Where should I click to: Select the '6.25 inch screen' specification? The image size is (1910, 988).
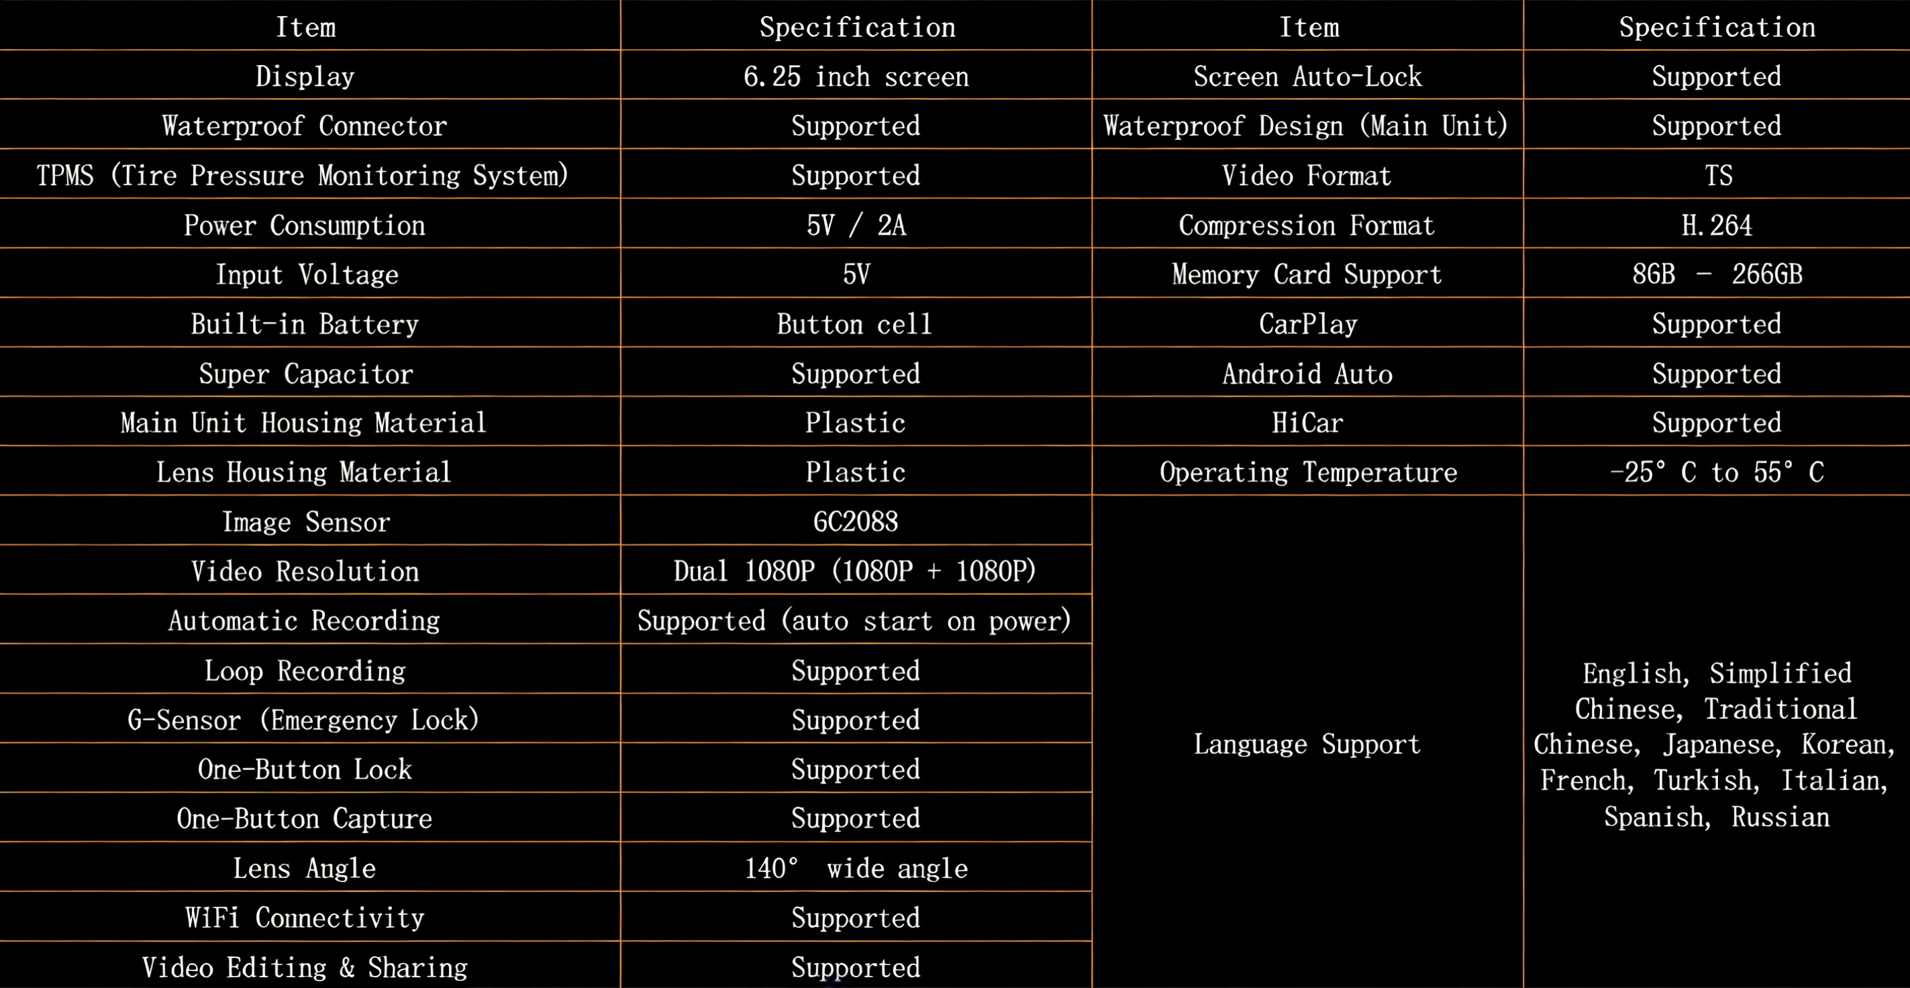coord(856,76)
